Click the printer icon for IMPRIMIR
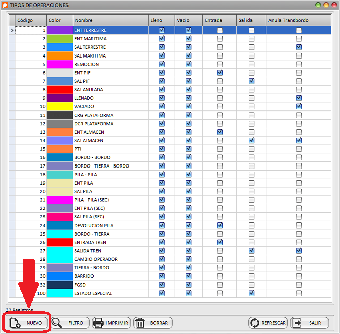 click(98, 323)
